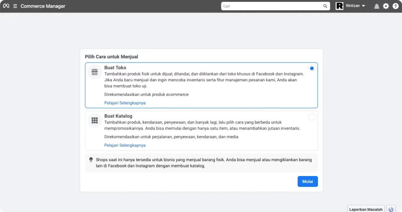Click the Rintizan account logo

[340, 6]
